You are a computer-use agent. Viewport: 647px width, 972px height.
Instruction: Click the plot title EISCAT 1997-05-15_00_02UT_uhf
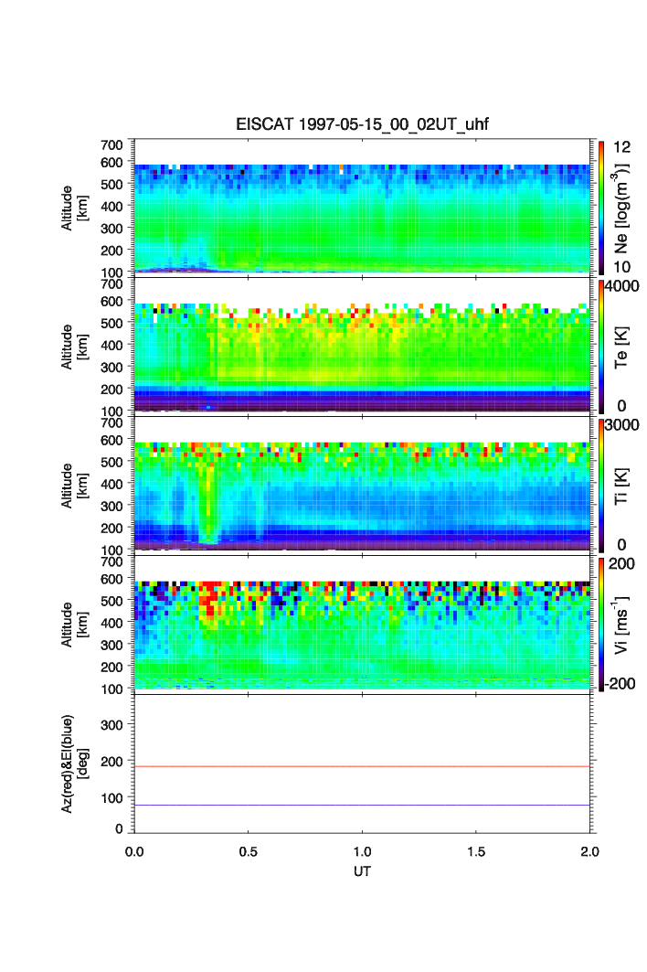click(x=362, y=124)
